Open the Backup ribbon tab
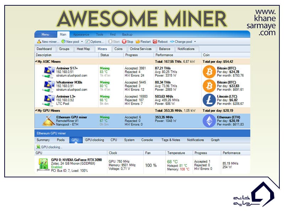This screenshot has height=213, width=284. pos(127,34)
